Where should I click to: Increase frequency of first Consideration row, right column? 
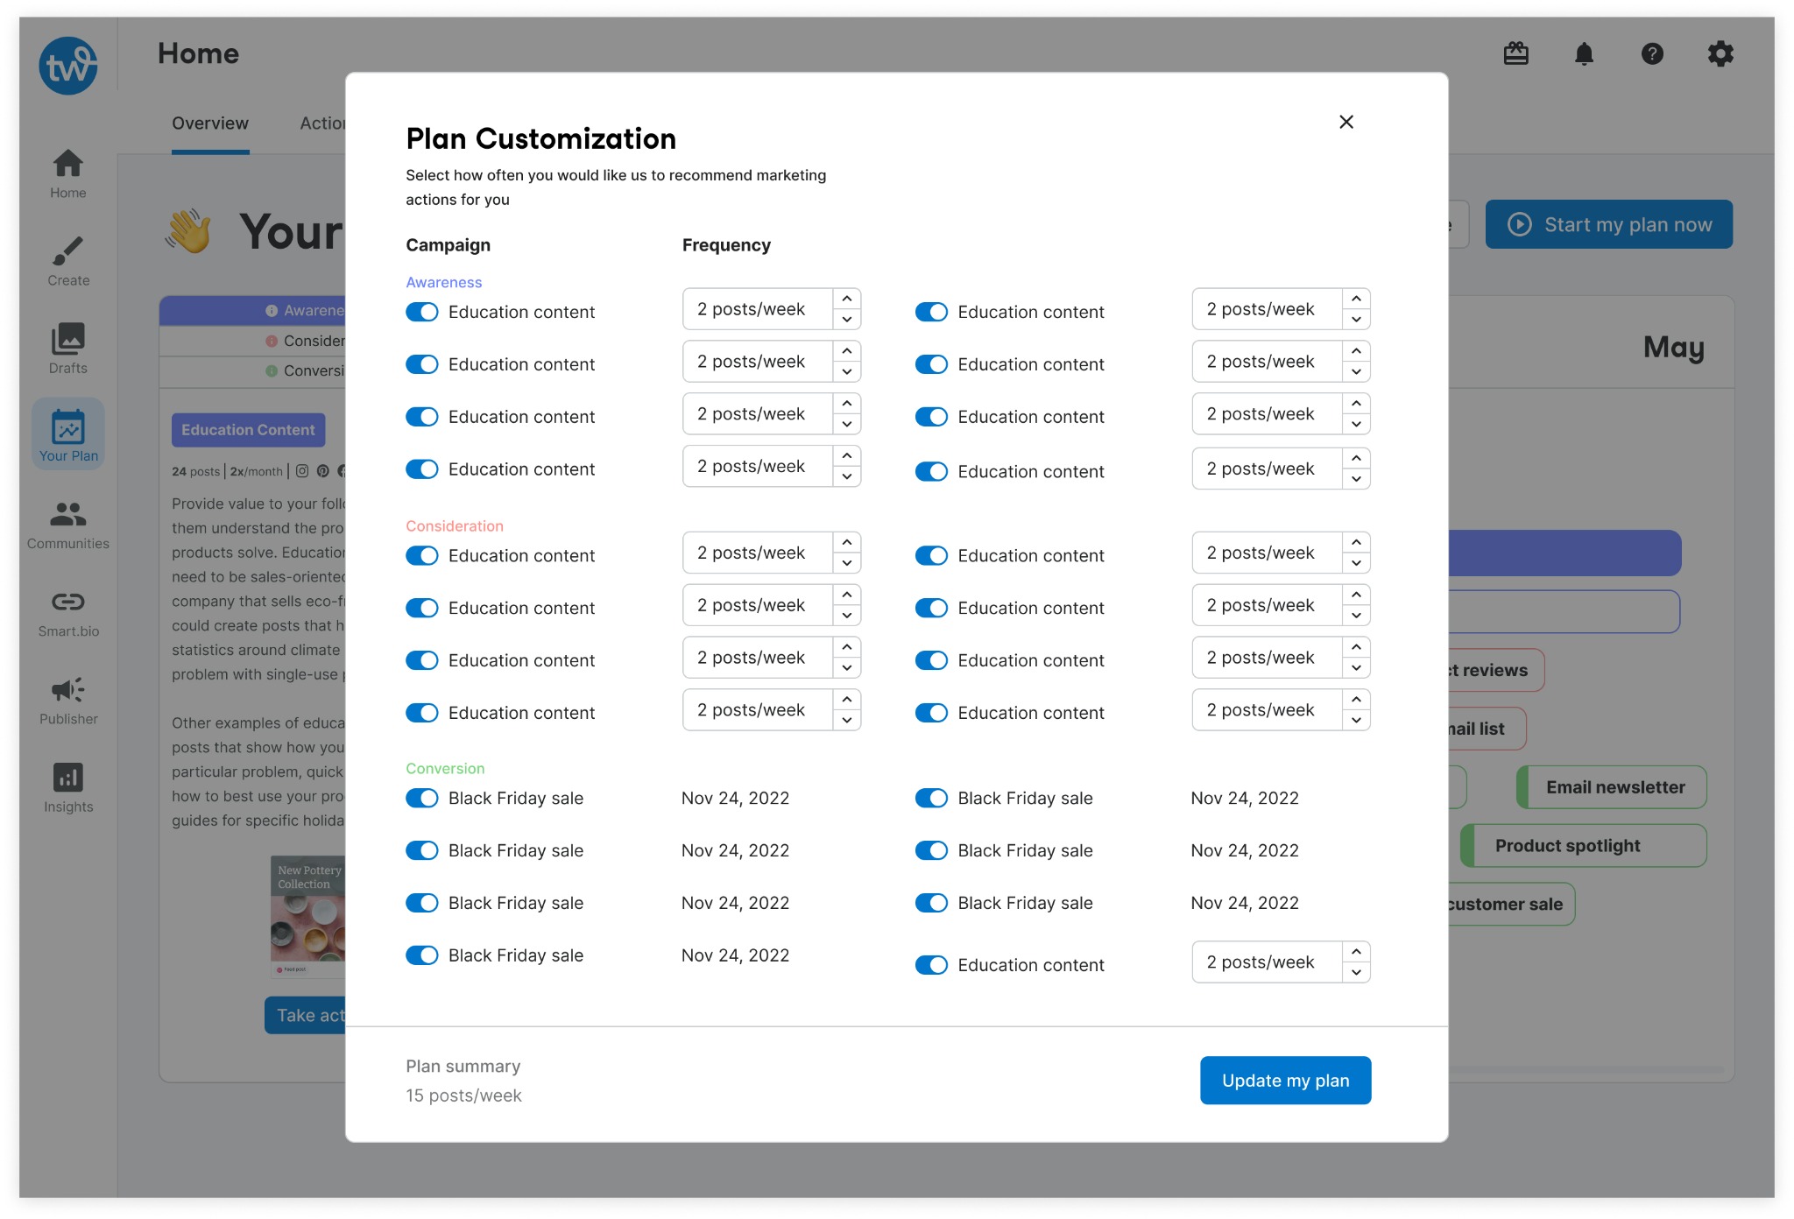1356,543
